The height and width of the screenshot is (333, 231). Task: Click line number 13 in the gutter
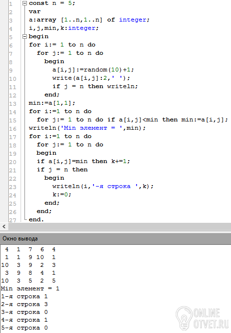[13, 104]
